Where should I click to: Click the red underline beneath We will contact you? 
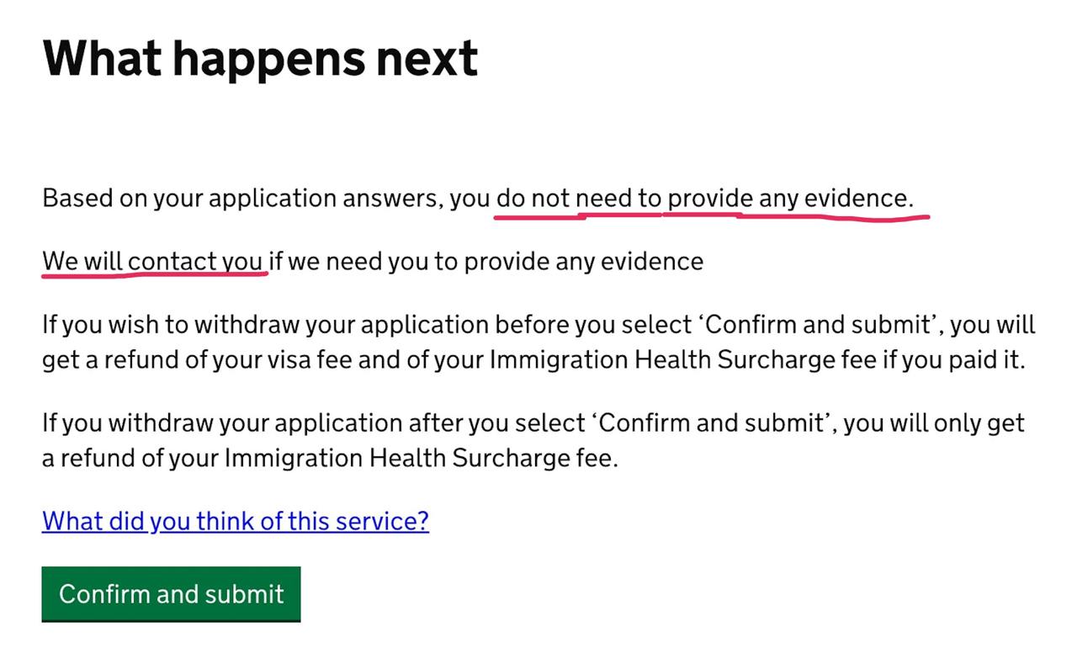coord(155,274)
